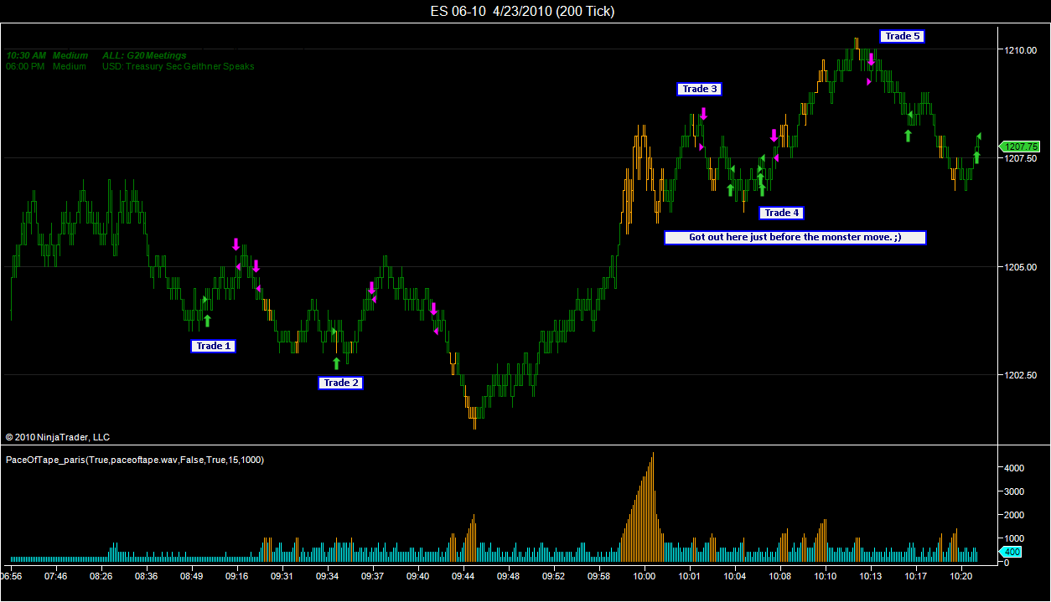Screen dimensions: 1051x602
Task: Click the 10:20 time axis label
Action: (961, 576)
